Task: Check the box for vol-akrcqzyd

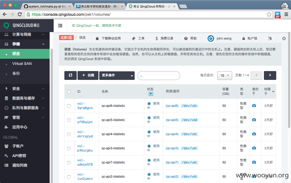Action: point(69,134)
